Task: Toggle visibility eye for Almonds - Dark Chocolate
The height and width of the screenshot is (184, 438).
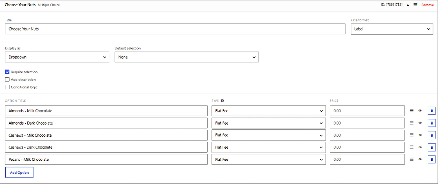Action: coord(420,123)
